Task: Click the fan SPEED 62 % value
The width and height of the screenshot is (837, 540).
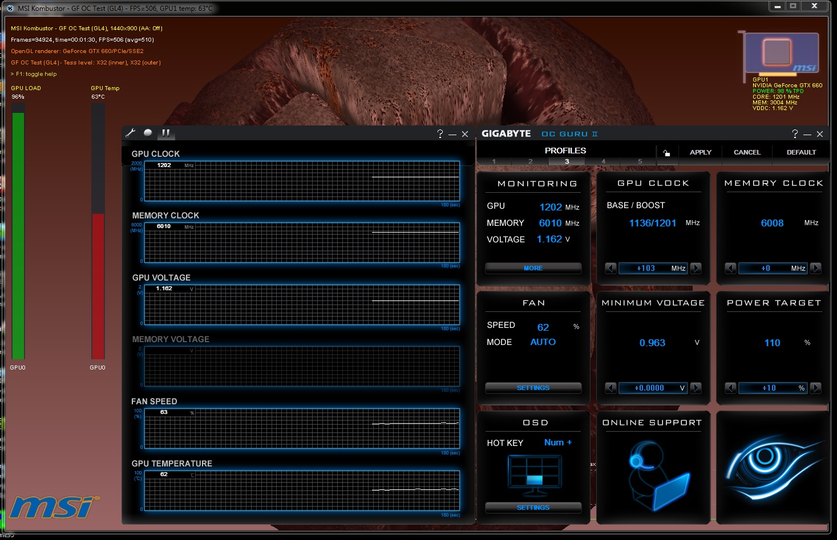Action: (x=543, y=327)
